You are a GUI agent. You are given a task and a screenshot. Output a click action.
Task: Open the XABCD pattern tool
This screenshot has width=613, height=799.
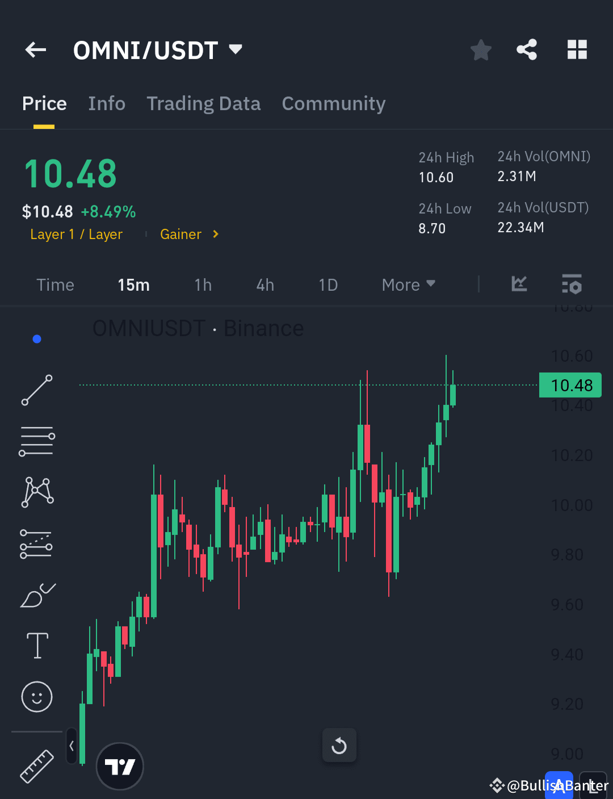tap(36, 492)
